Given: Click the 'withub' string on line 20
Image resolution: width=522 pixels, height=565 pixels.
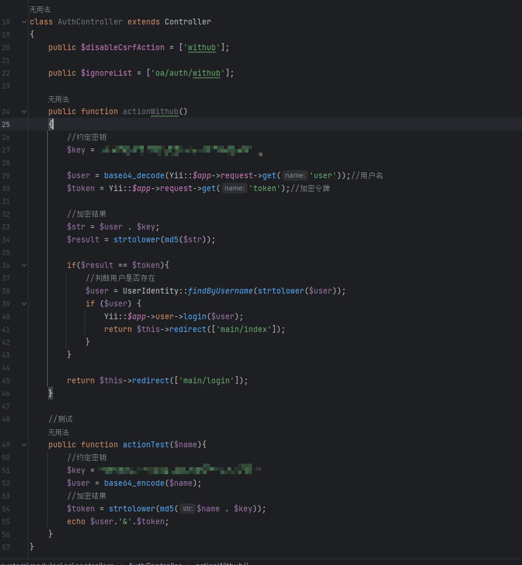Looking at the screenshot, I should click(201, 48).
